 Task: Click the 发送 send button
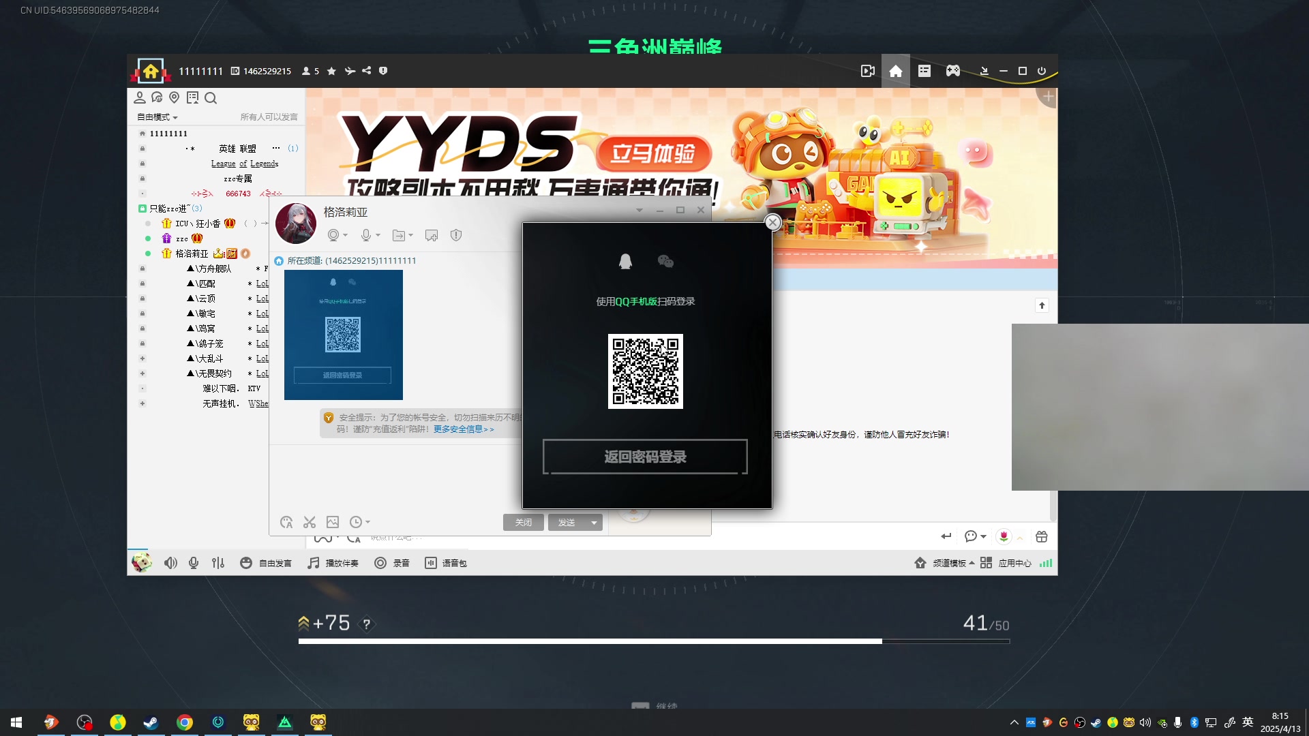pos(567,522)
